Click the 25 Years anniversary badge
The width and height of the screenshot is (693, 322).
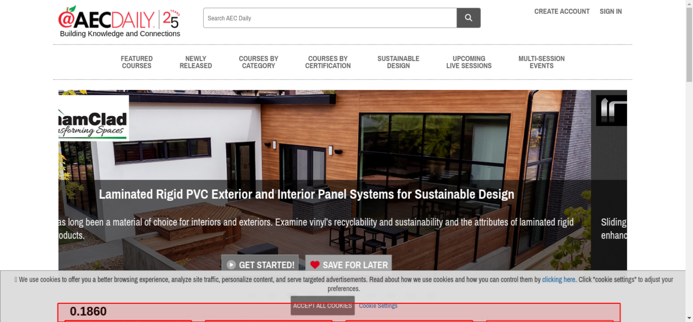pyautogui.click(x=171, y=19)
